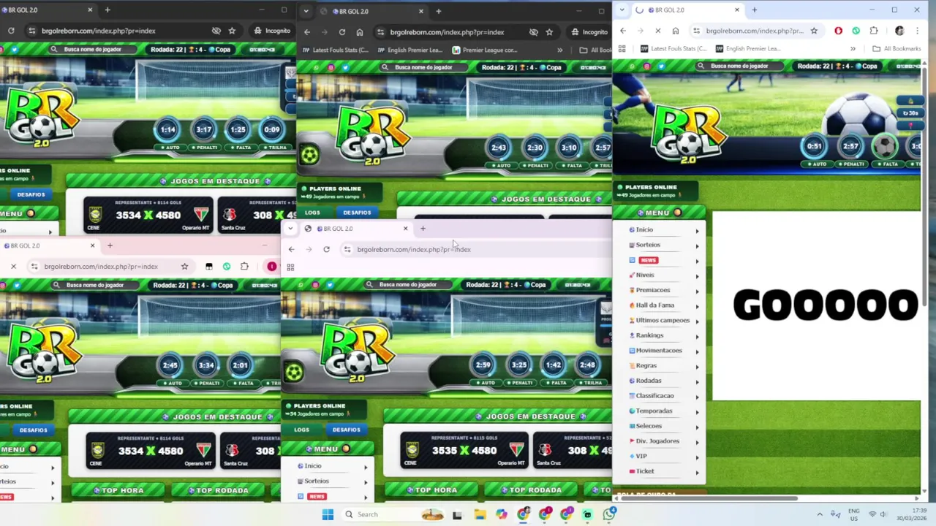Click the home icon in right window toolbar

pyautogui.click(x=676, y=31)
